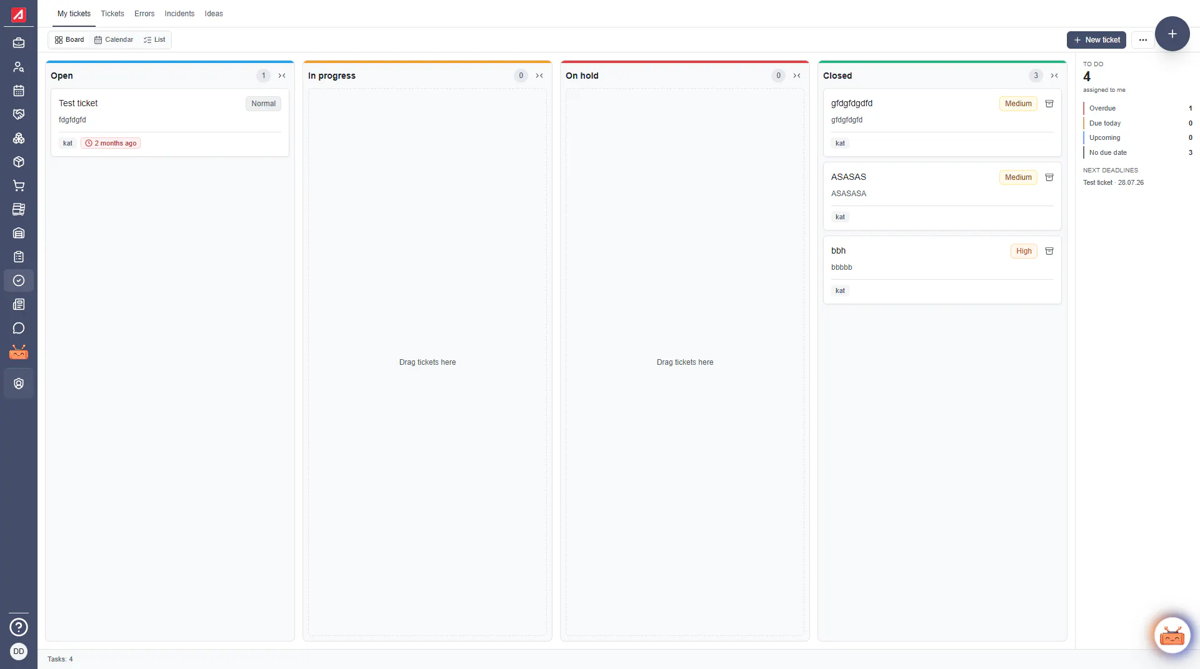Open the handshake deals sidebar icon
The width and height of the screenshot is (1200, 669).
[x=19, y=114]
